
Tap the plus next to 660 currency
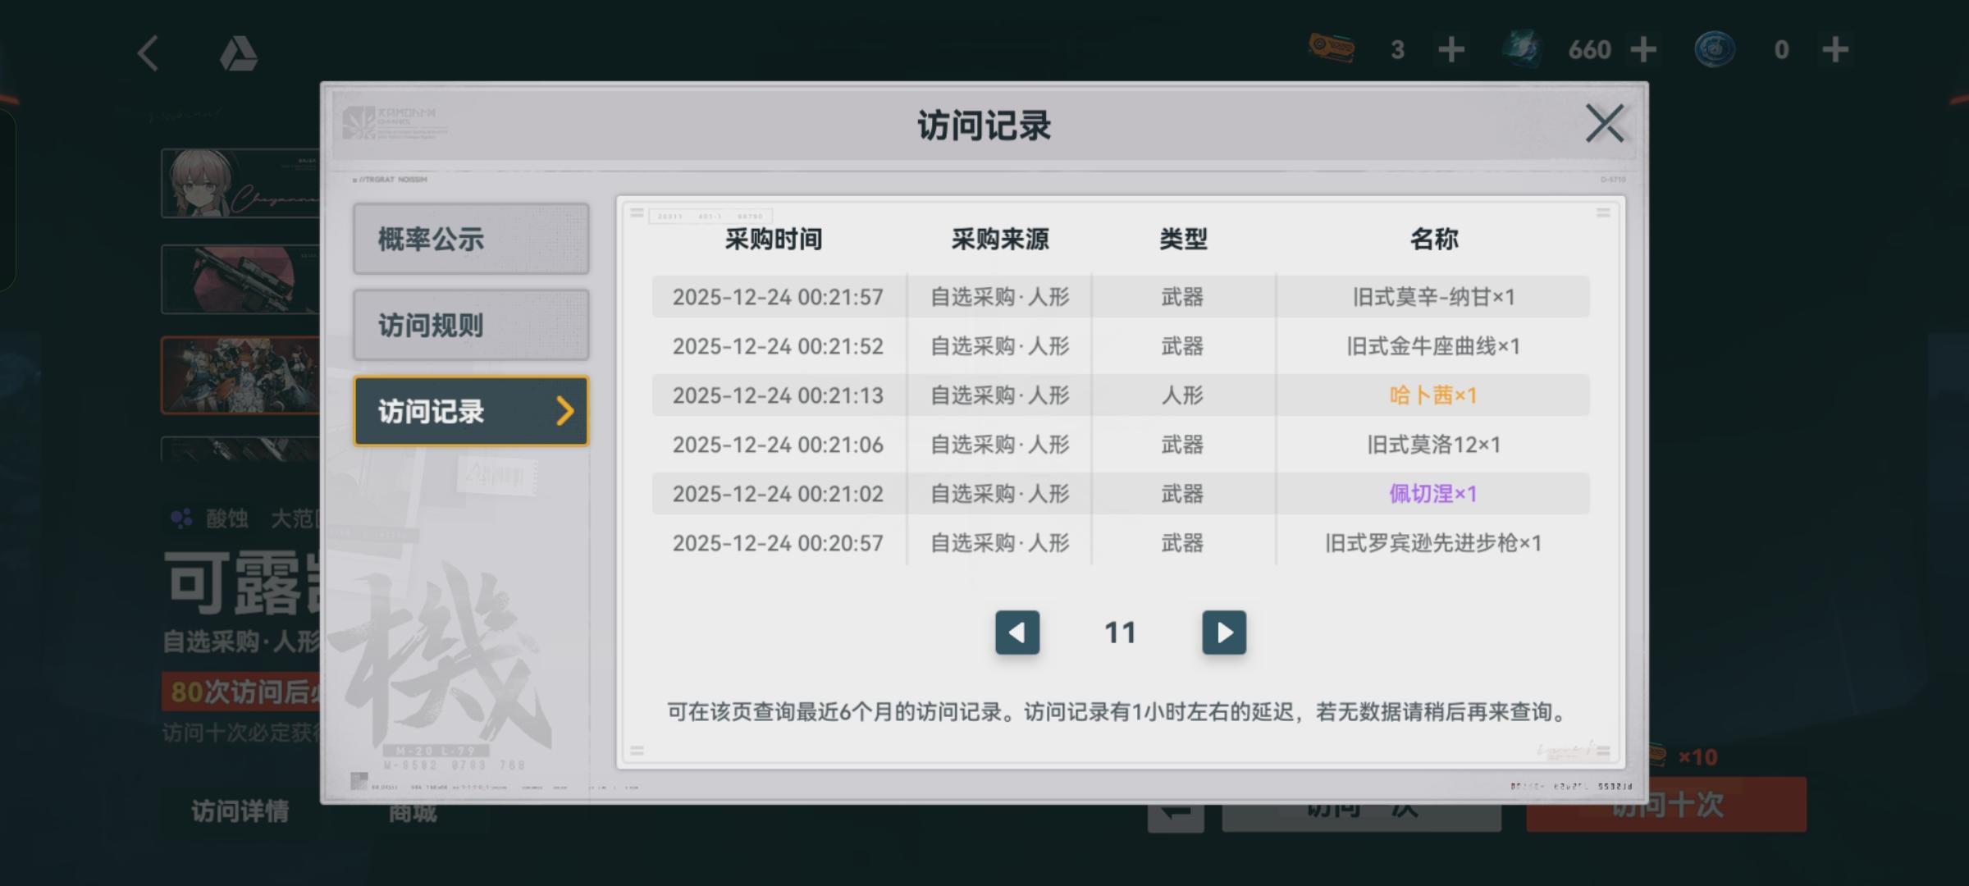pyautogui.click(x=1643, y=50)
